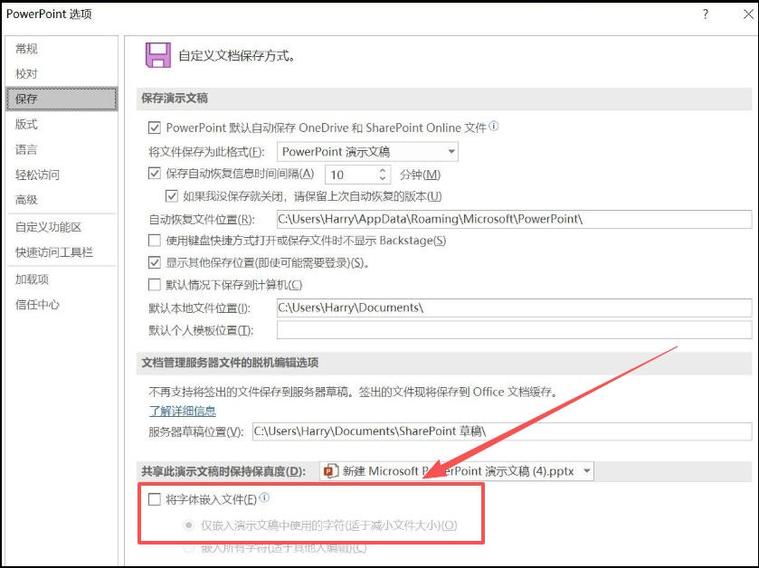
Task: Expand the presentation fidelity dropdown showing (4).pptx
Action: click(584, 470)
